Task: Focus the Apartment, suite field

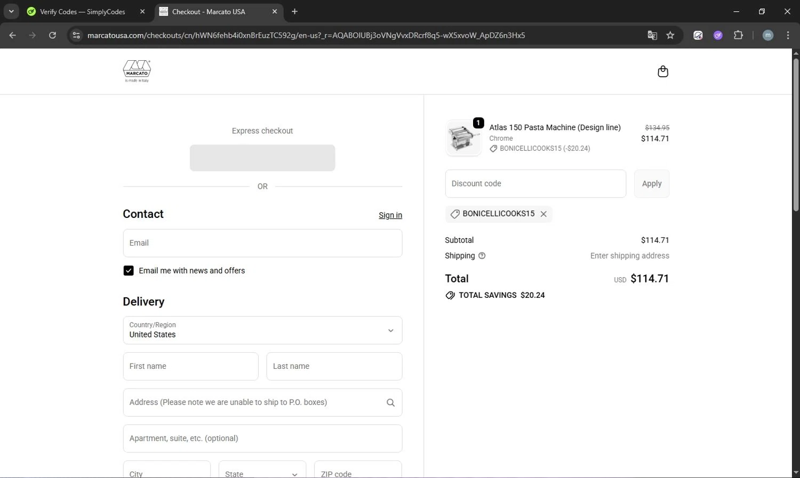Action: click(262, 439)
